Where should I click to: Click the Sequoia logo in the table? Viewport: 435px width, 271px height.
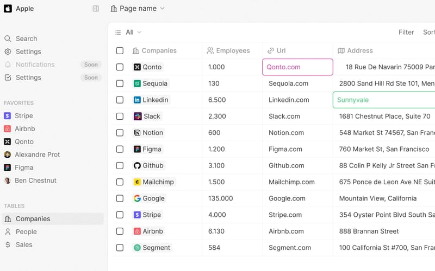pyautogui.click(x=138, y=83)
